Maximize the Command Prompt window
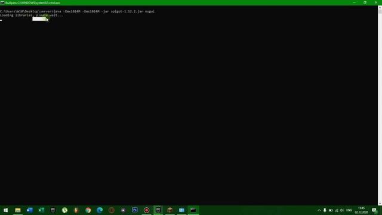 pyautogui.click(x=365, y=2)
